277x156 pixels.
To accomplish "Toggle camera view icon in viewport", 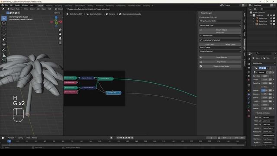I will 60,39.
